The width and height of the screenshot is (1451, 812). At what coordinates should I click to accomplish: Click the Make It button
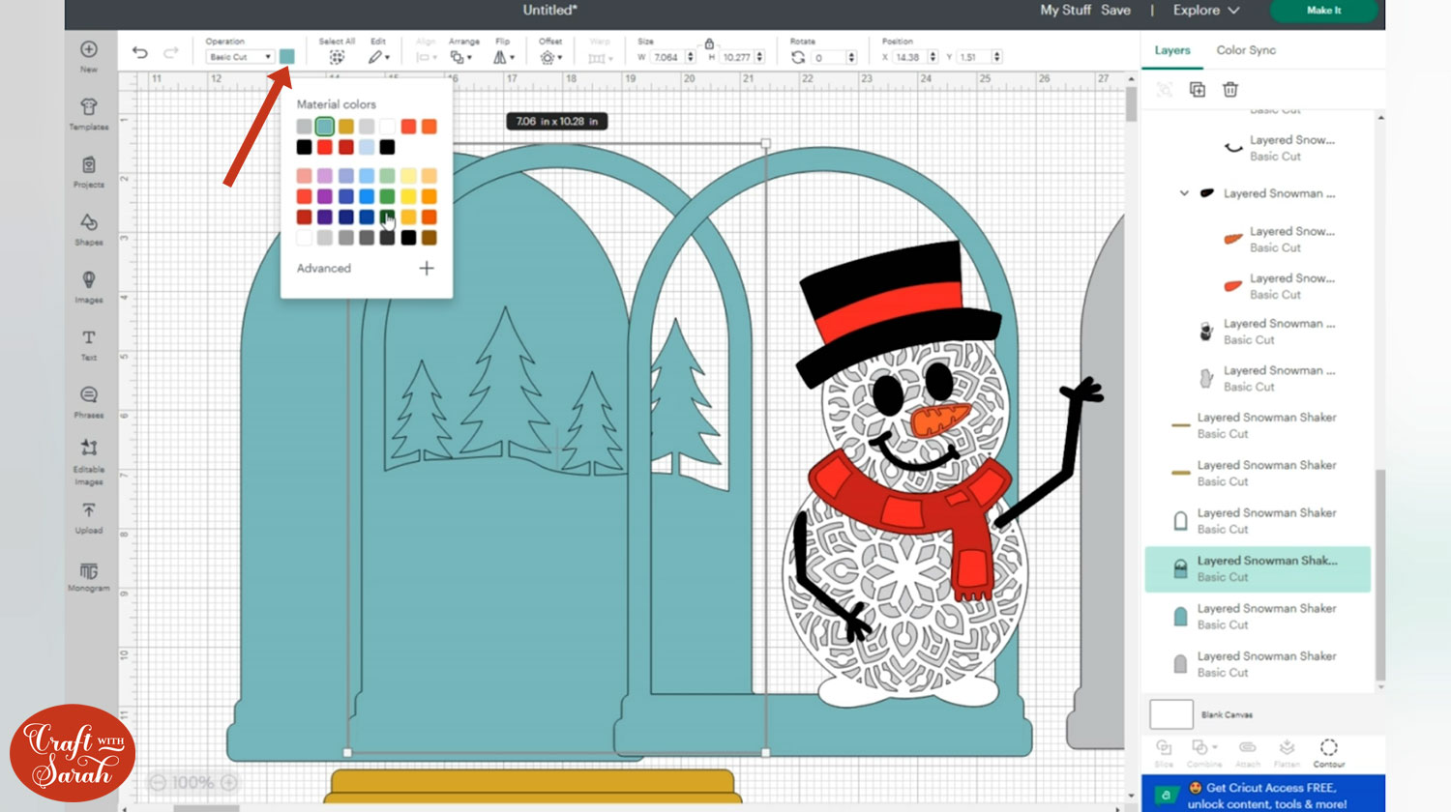(1323, 11)
